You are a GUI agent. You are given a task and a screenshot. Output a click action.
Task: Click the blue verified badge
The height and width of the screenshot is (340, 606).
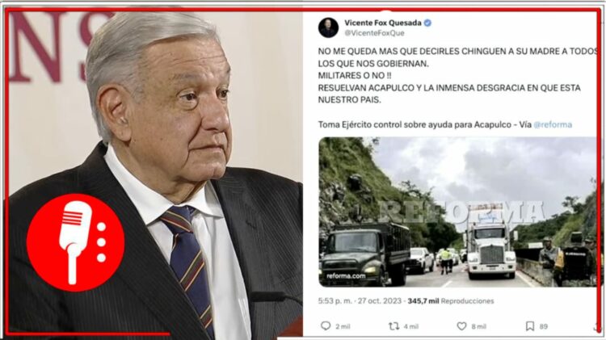tap(427, 23)
